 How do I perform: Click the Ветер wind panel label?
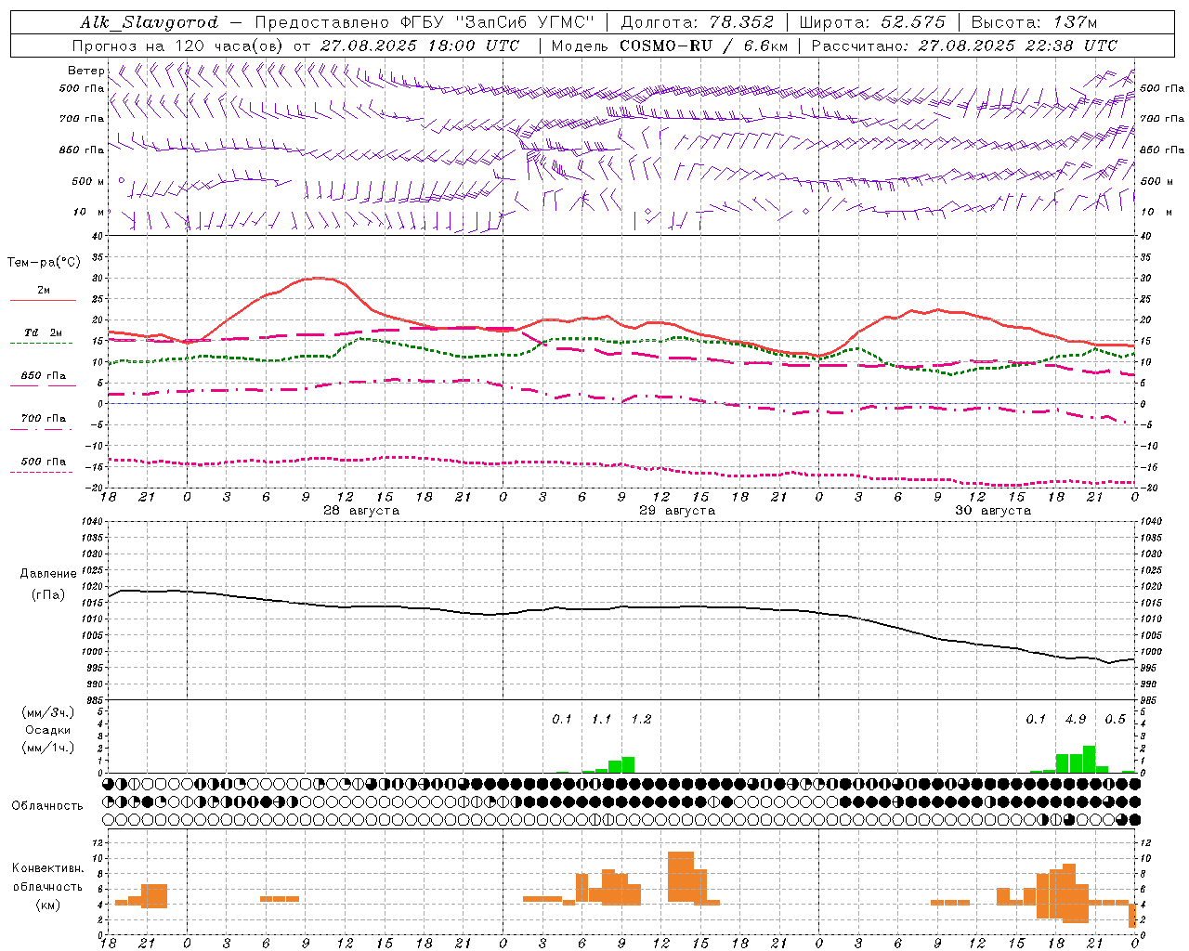point(85,71)
